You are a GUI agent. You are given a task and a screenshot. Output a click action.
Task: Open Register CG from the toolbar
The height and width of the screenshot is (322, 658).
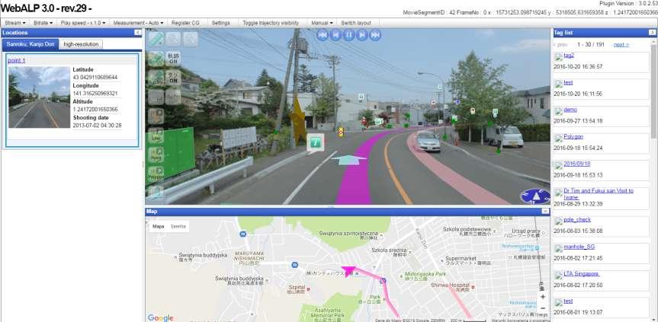pyautogui.click(x=185, y=23)
